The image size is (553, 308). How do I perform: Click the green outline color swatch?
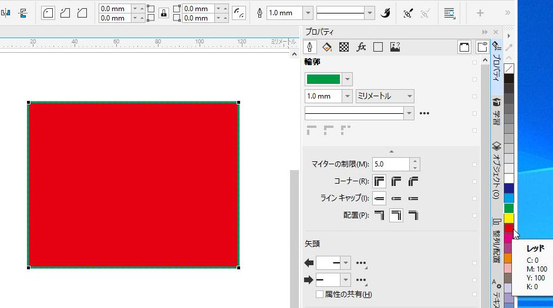pos(323,79)
